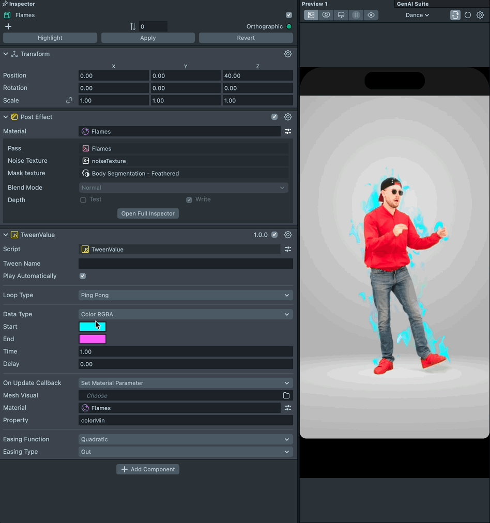The width and height of the screenshot is (490, 523).
Task: Disable the Post Effect component checkbox
Action: (x=274, y=117)
